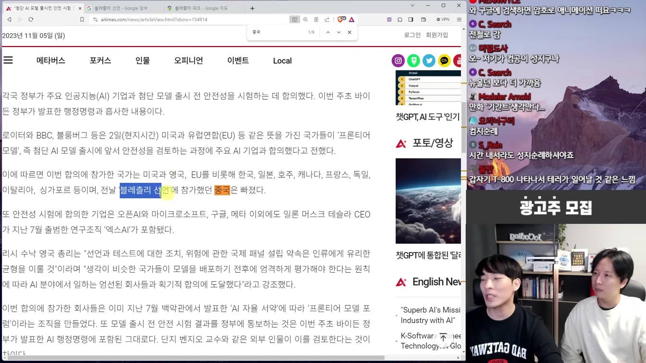This screenshot has height=363, width=646.
Task: Open the "Superb AI's Missi" news link
Action: 431,315
